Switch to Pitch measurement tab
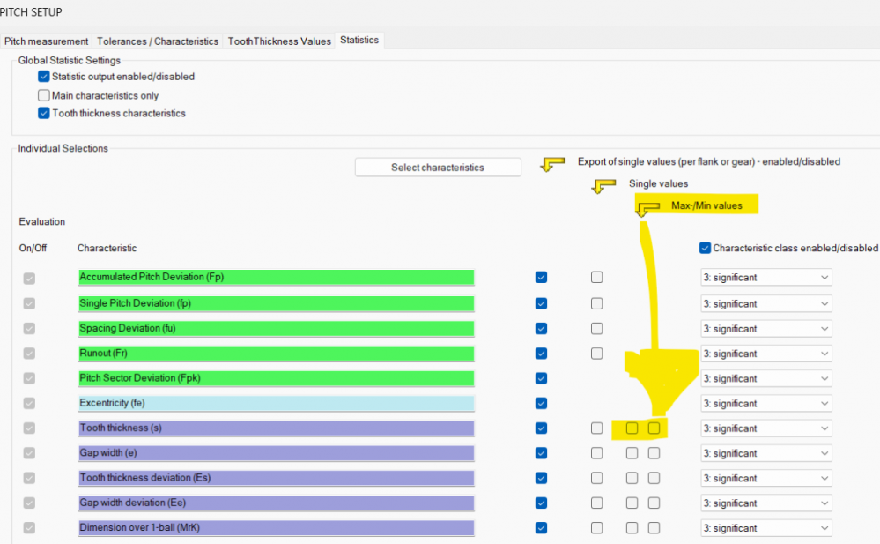880x544 pixels. coord(46,41)
